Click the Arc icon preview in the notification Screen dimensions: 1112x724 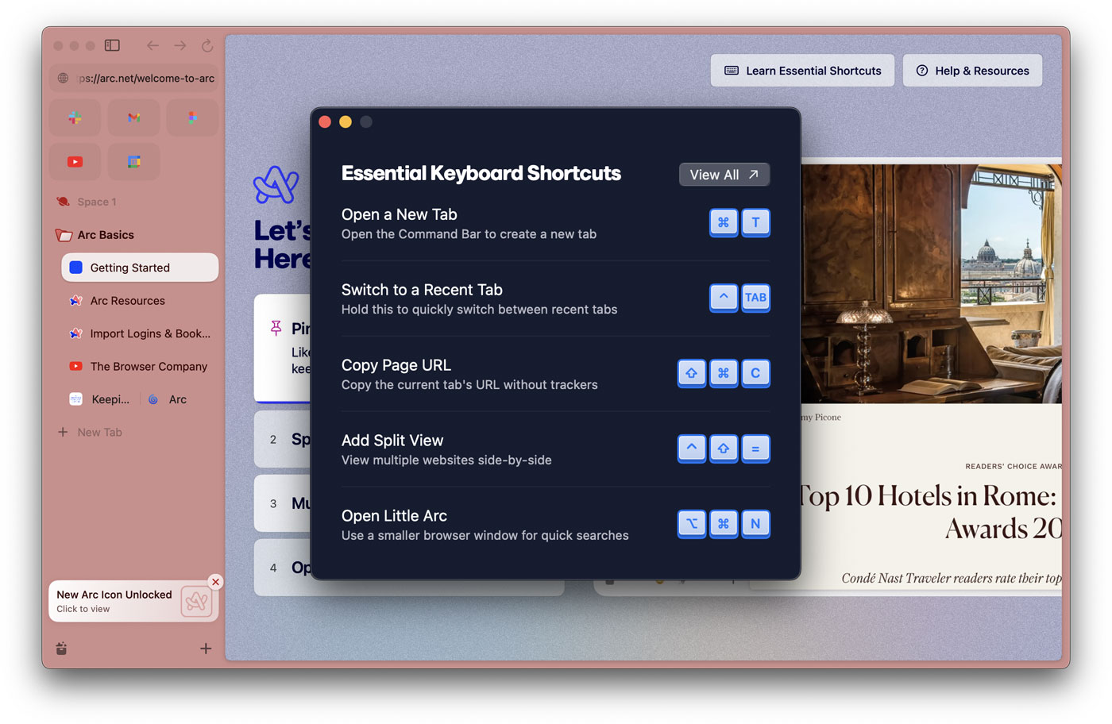(196, 602)
